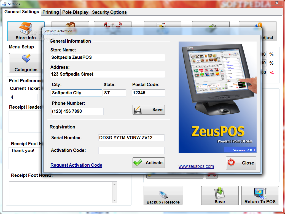The height and width of the screenshot is (214, 285).
Task: Visit www.zeuspos.com link
Action: pos(196,166)
